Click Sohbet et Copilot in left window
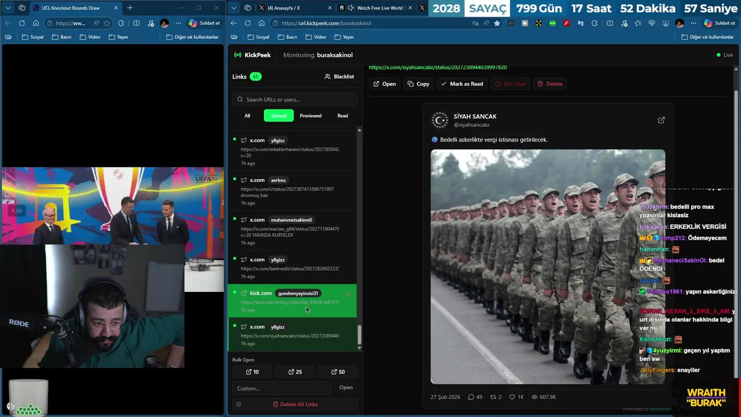741x417 pixels. [x=204, y=23]
